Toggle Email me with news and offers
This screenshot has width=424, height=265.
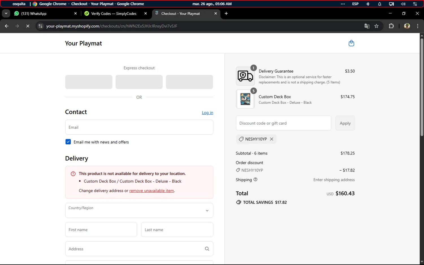[x=68, y=142]
